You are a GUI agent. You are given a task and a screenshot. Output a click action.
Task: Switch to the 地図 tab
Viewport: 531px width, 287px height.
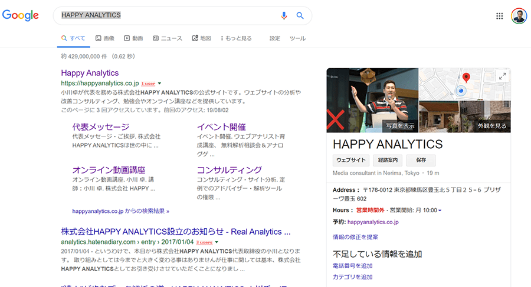click(x=202, y=38)
